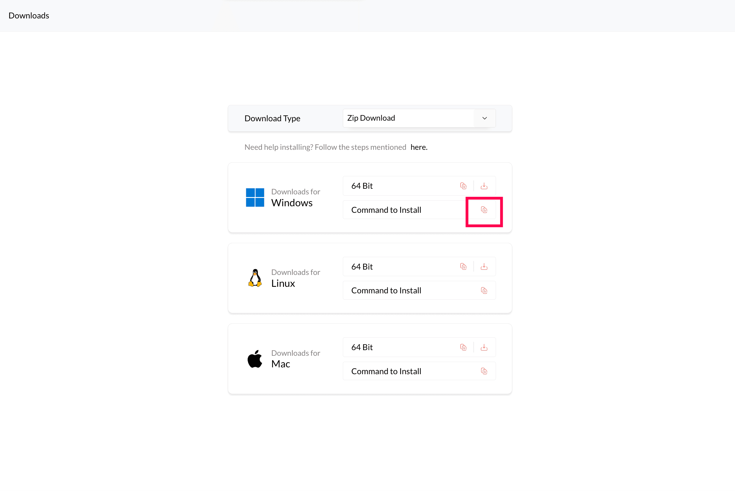The height and width of the screenshot is (491, 735).
Task: Copy the Mac install command
Action: [484, 372]
